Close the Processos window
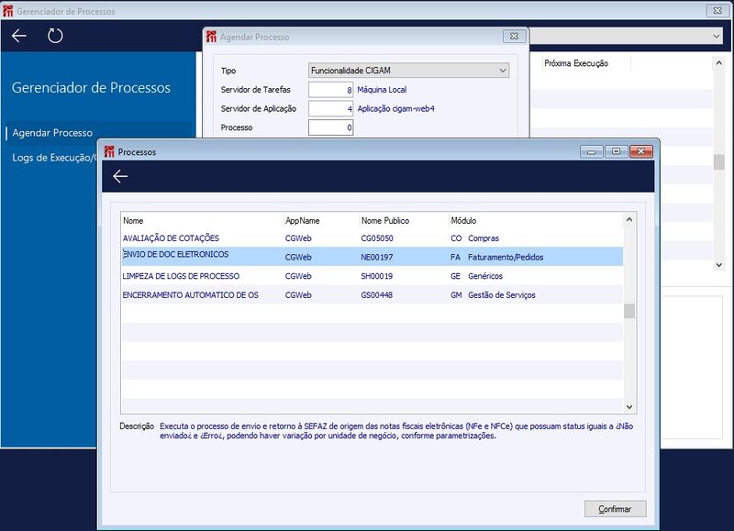The height and width of the screenshot is (531, 734). [x=640, y=151]
